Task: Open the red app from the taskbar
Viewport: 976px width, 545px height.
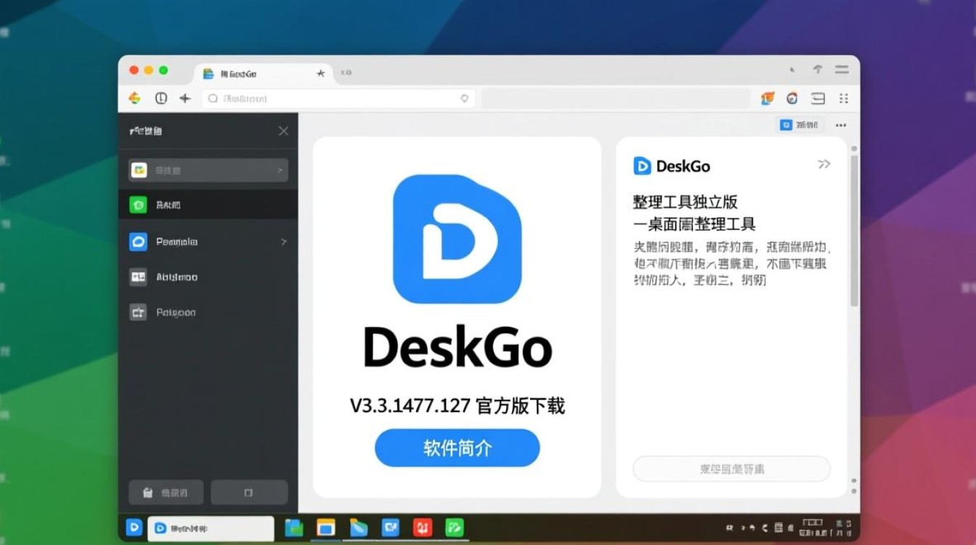Action: coord(422,528)
